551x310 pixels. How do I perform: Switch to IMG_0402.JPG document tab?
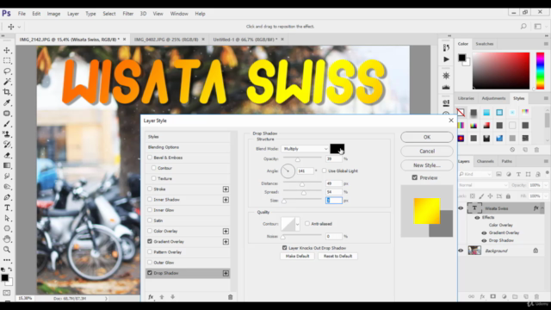pyautogui.click(x=166, y=40)
